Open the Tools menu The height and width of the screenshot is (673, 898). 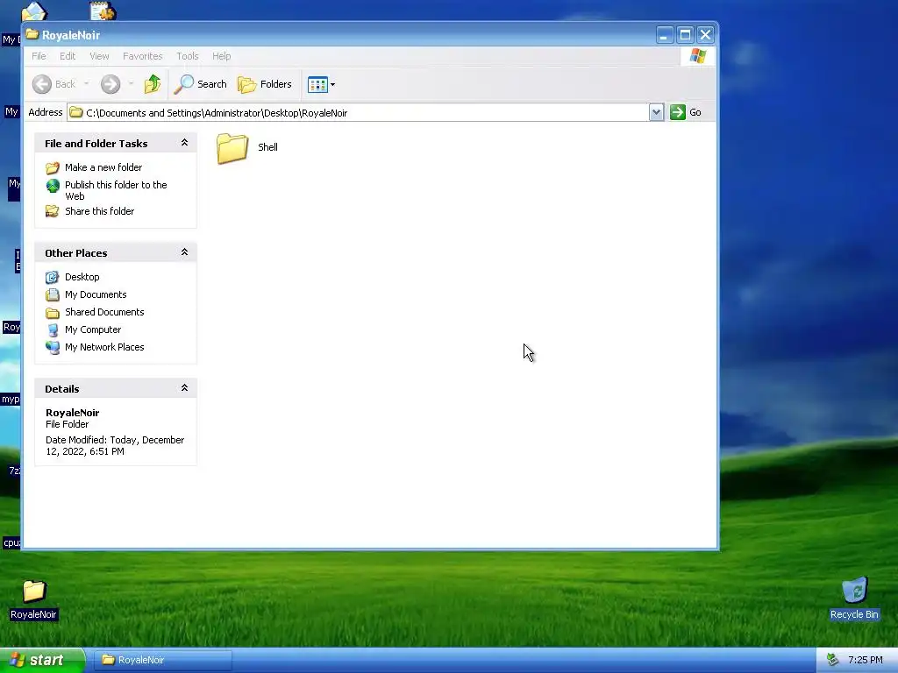pyautogui.click(x=188, y=56)
